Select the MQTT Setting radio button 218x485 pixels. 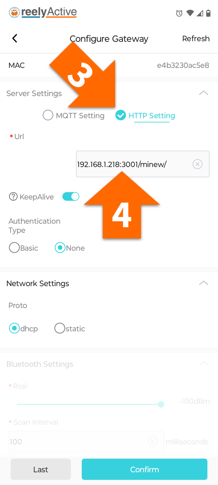[x=48, y=115]
